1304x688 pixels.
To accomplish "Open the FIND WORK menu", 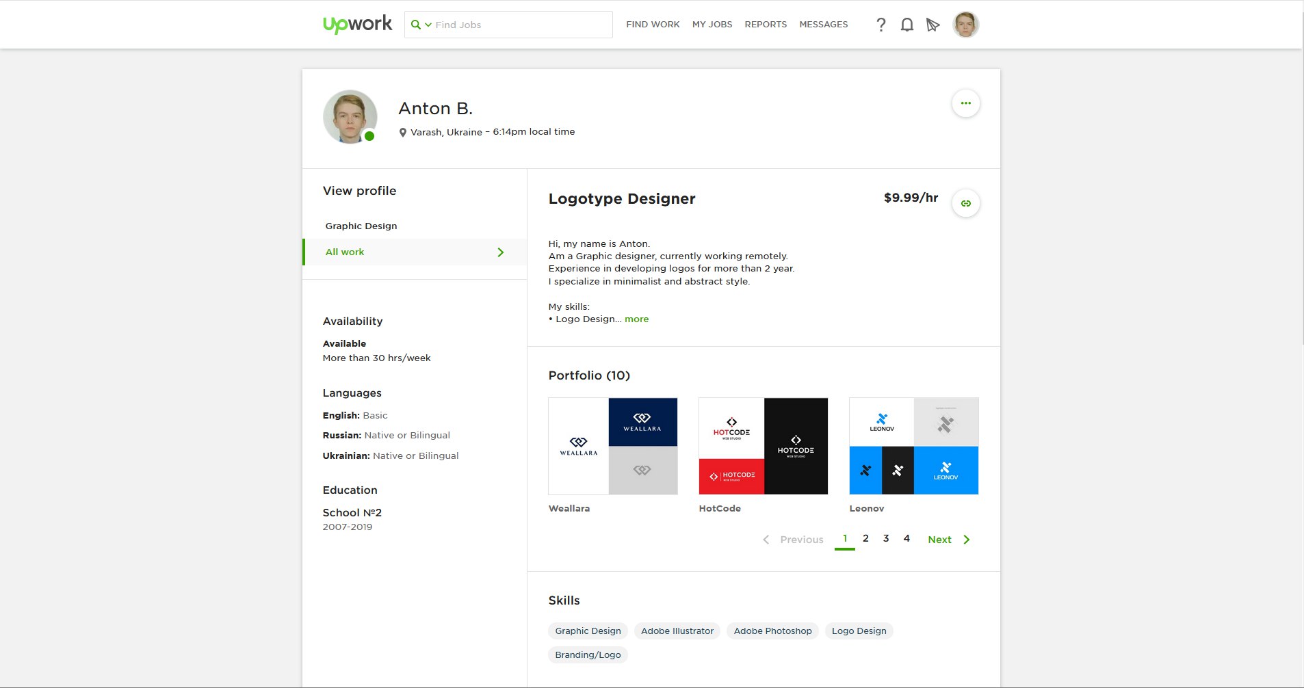I will [653, 25].
